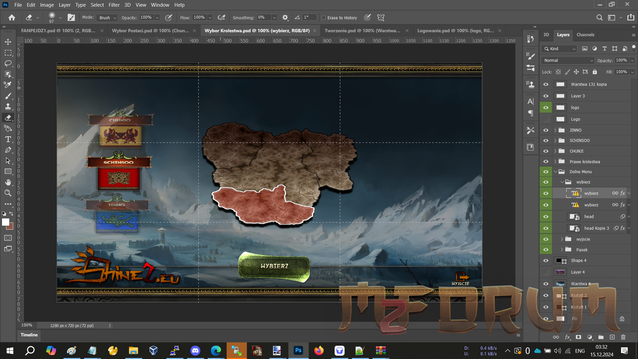
Task: Select the Clone Stamp tool
Action: (8, 107)
